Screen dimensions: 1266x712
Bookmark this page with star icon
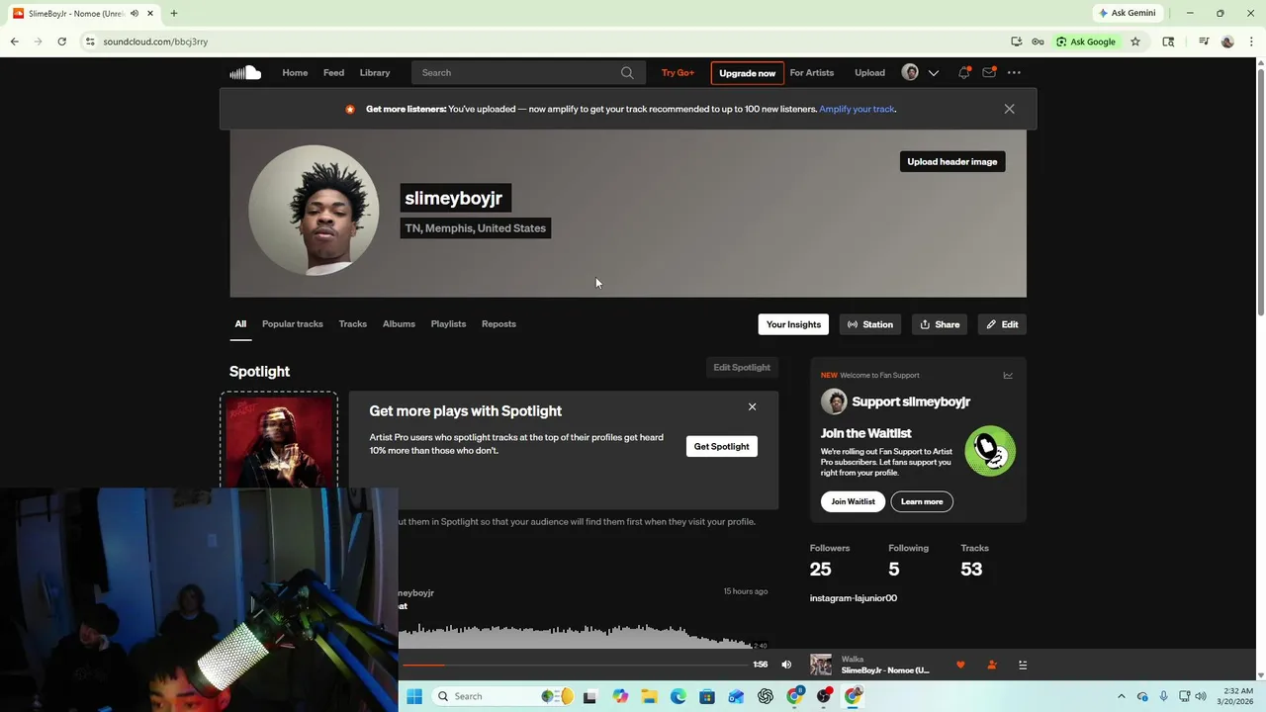point(1135,42)
